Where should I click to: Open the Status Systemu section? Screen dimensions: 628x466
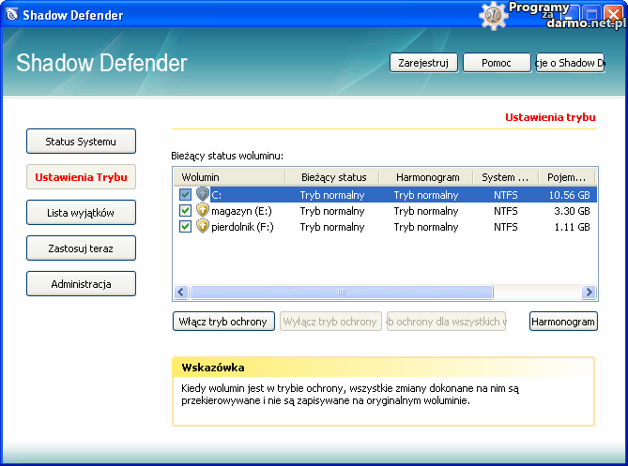click(x=81, y=142)
